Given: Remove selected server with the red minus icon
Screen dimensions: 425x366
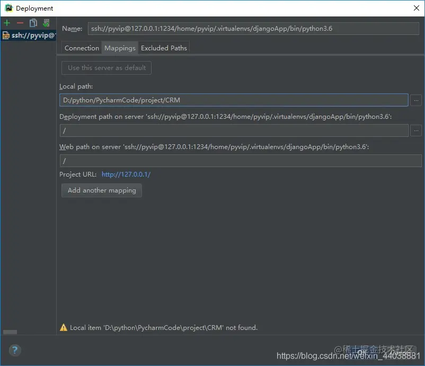Looking at the screenshot, I should [x=20, y=23].
